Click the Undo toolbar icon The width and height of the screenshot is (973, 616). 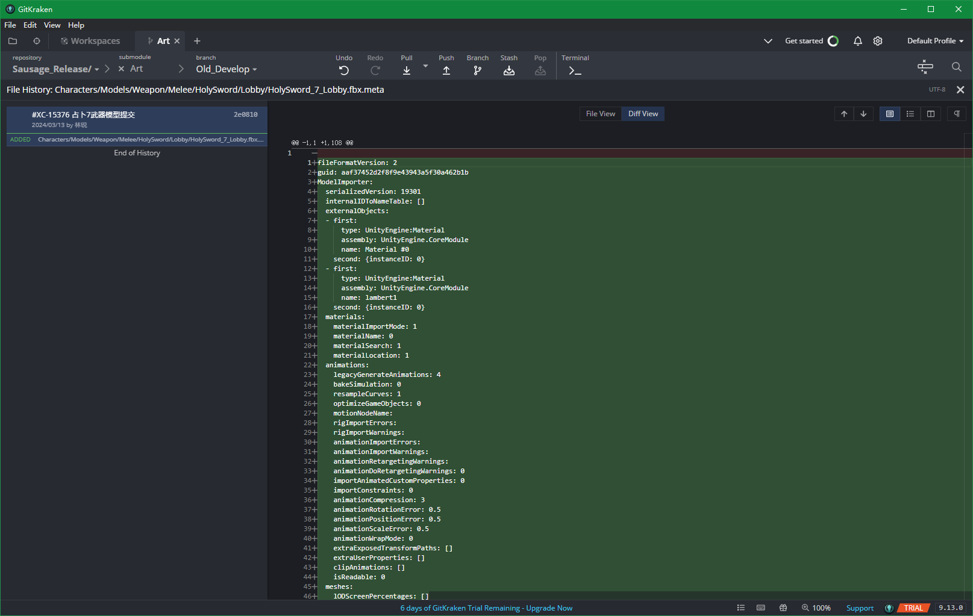(343, 70)
